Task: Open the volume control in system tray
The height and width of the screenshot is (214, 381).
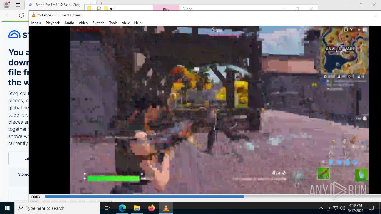Action: 343,208
